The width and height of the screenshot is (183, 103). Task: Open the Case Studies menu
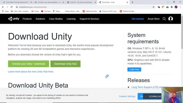click(x=56, y=19)
